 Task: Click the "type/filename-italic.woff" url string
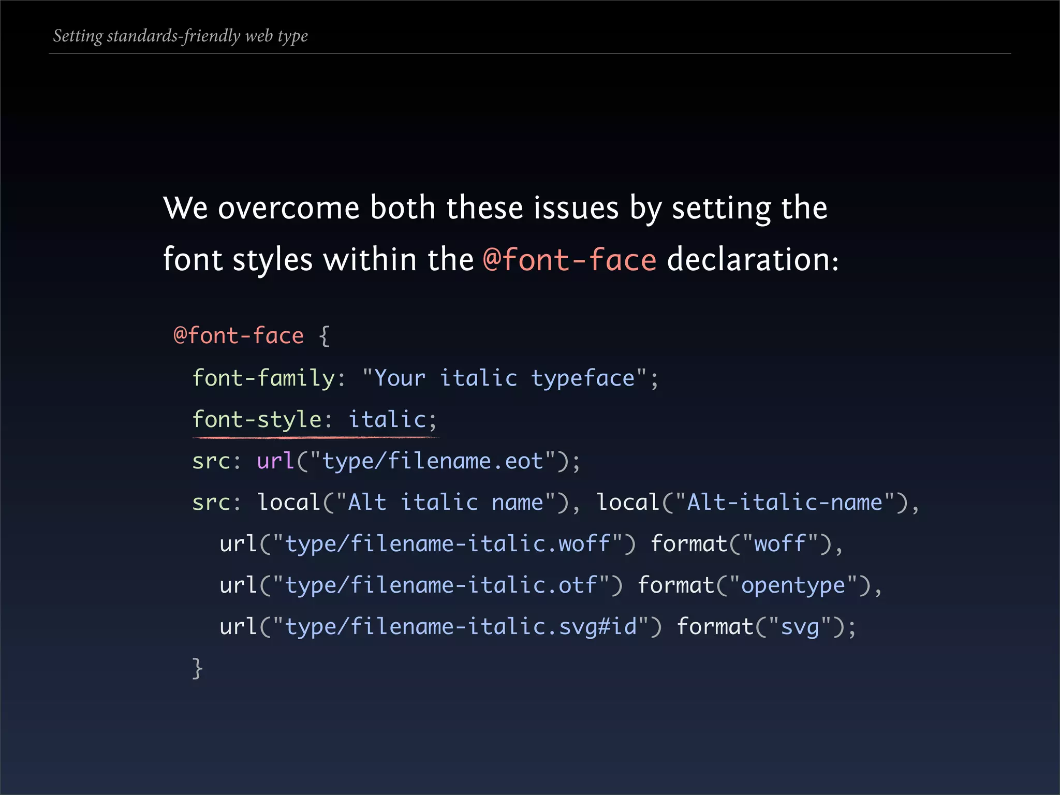[x=448, y=544]
